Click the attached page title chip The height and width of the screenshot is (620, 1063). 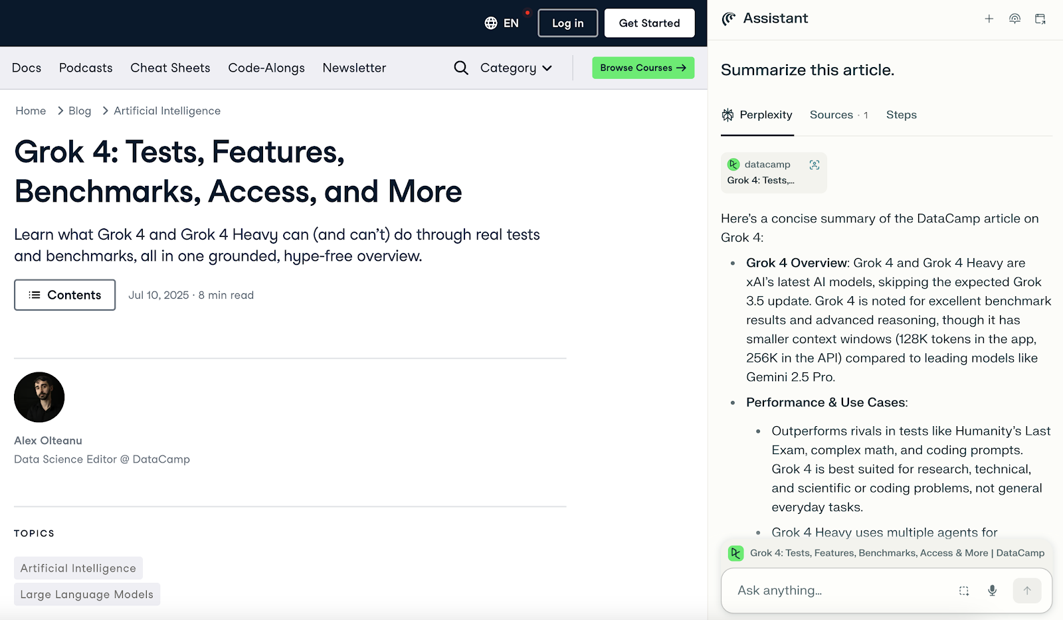pos(887,553)
